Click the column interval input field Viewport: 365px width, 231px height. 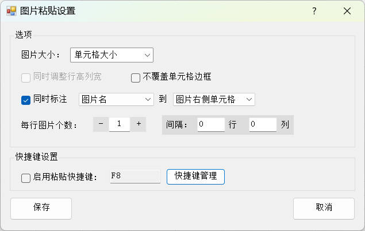pos(262,124)
